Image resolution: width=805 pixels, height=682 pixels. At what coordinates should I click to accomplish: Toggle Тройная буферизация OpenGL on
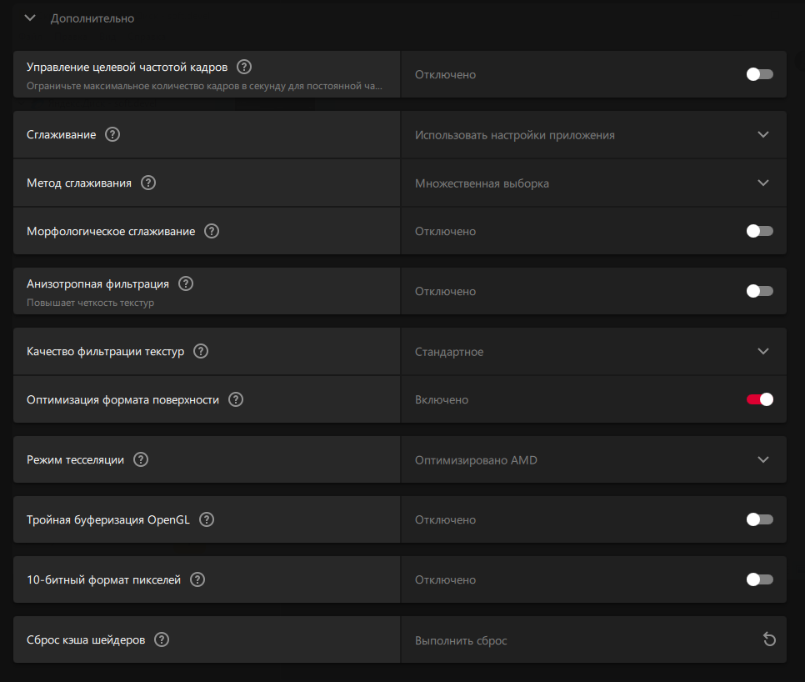(759, 519)
